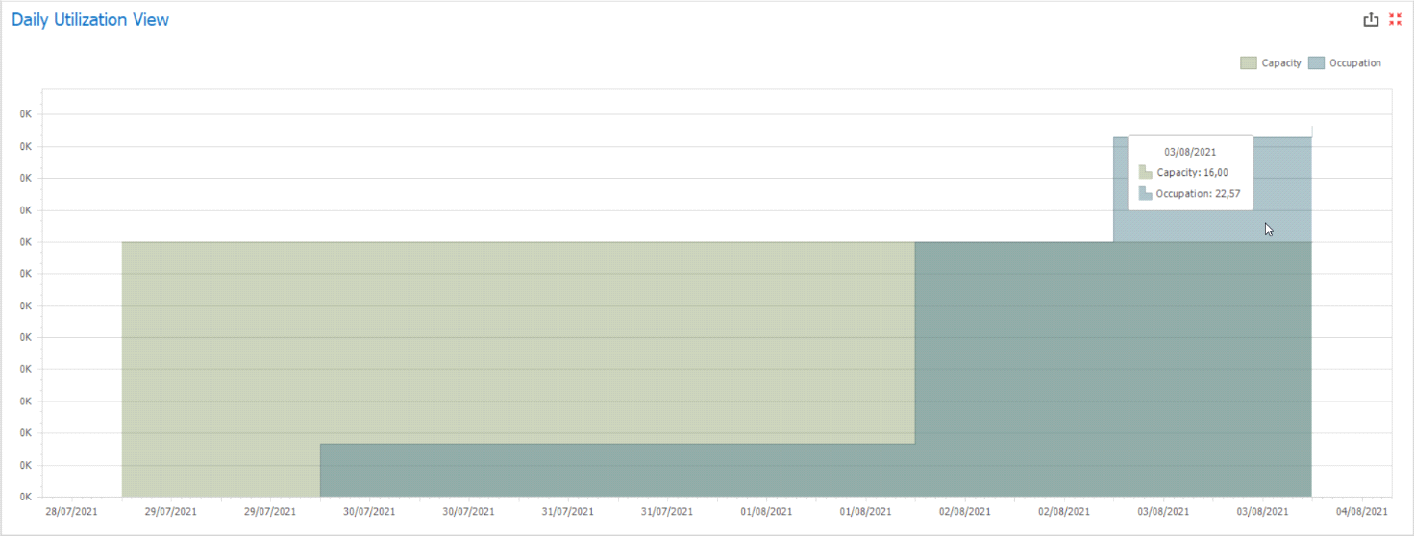Click the Capacity step icon in tooltip

1145,172
